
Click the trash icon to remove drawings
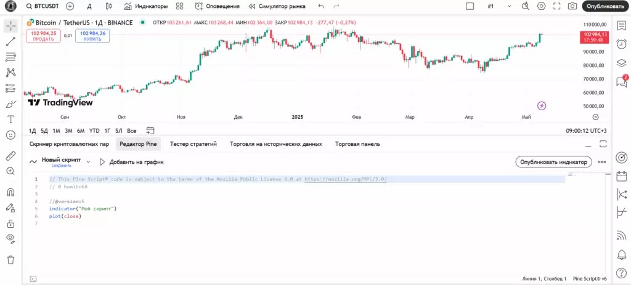(11, 260)
